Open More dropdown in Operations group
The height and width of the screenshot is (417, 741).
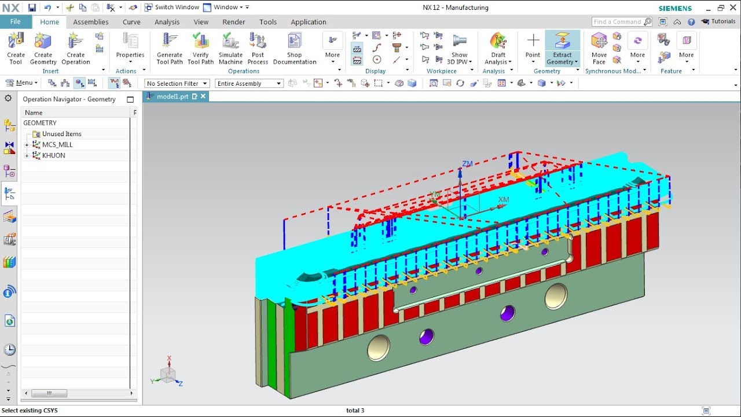click(x=332, y=49)
